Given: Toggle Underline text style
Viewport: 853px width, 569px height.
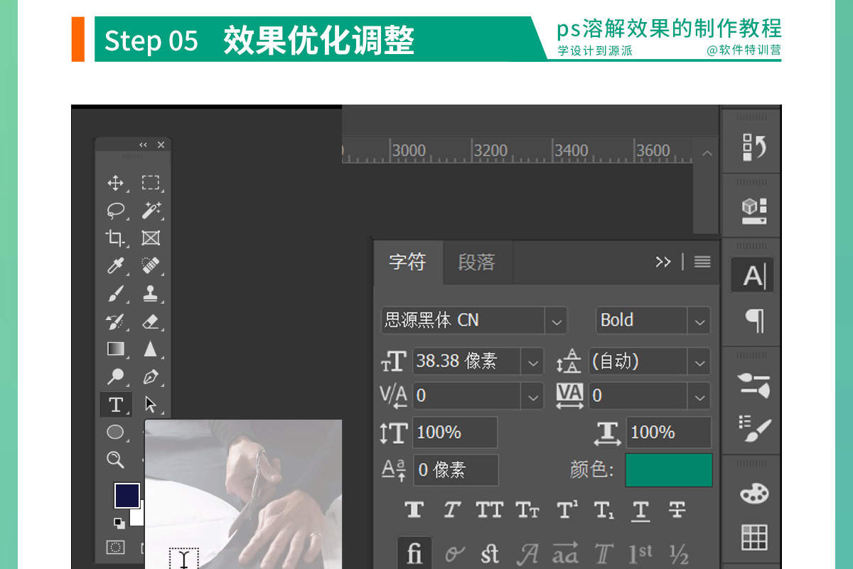Looking at the screenshot, I should click(640, 510).
